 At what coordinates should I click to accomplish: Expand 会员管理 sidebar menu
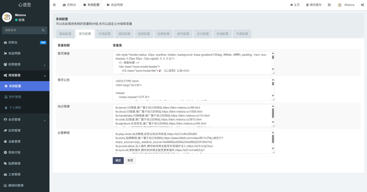[x=25, y=120]
